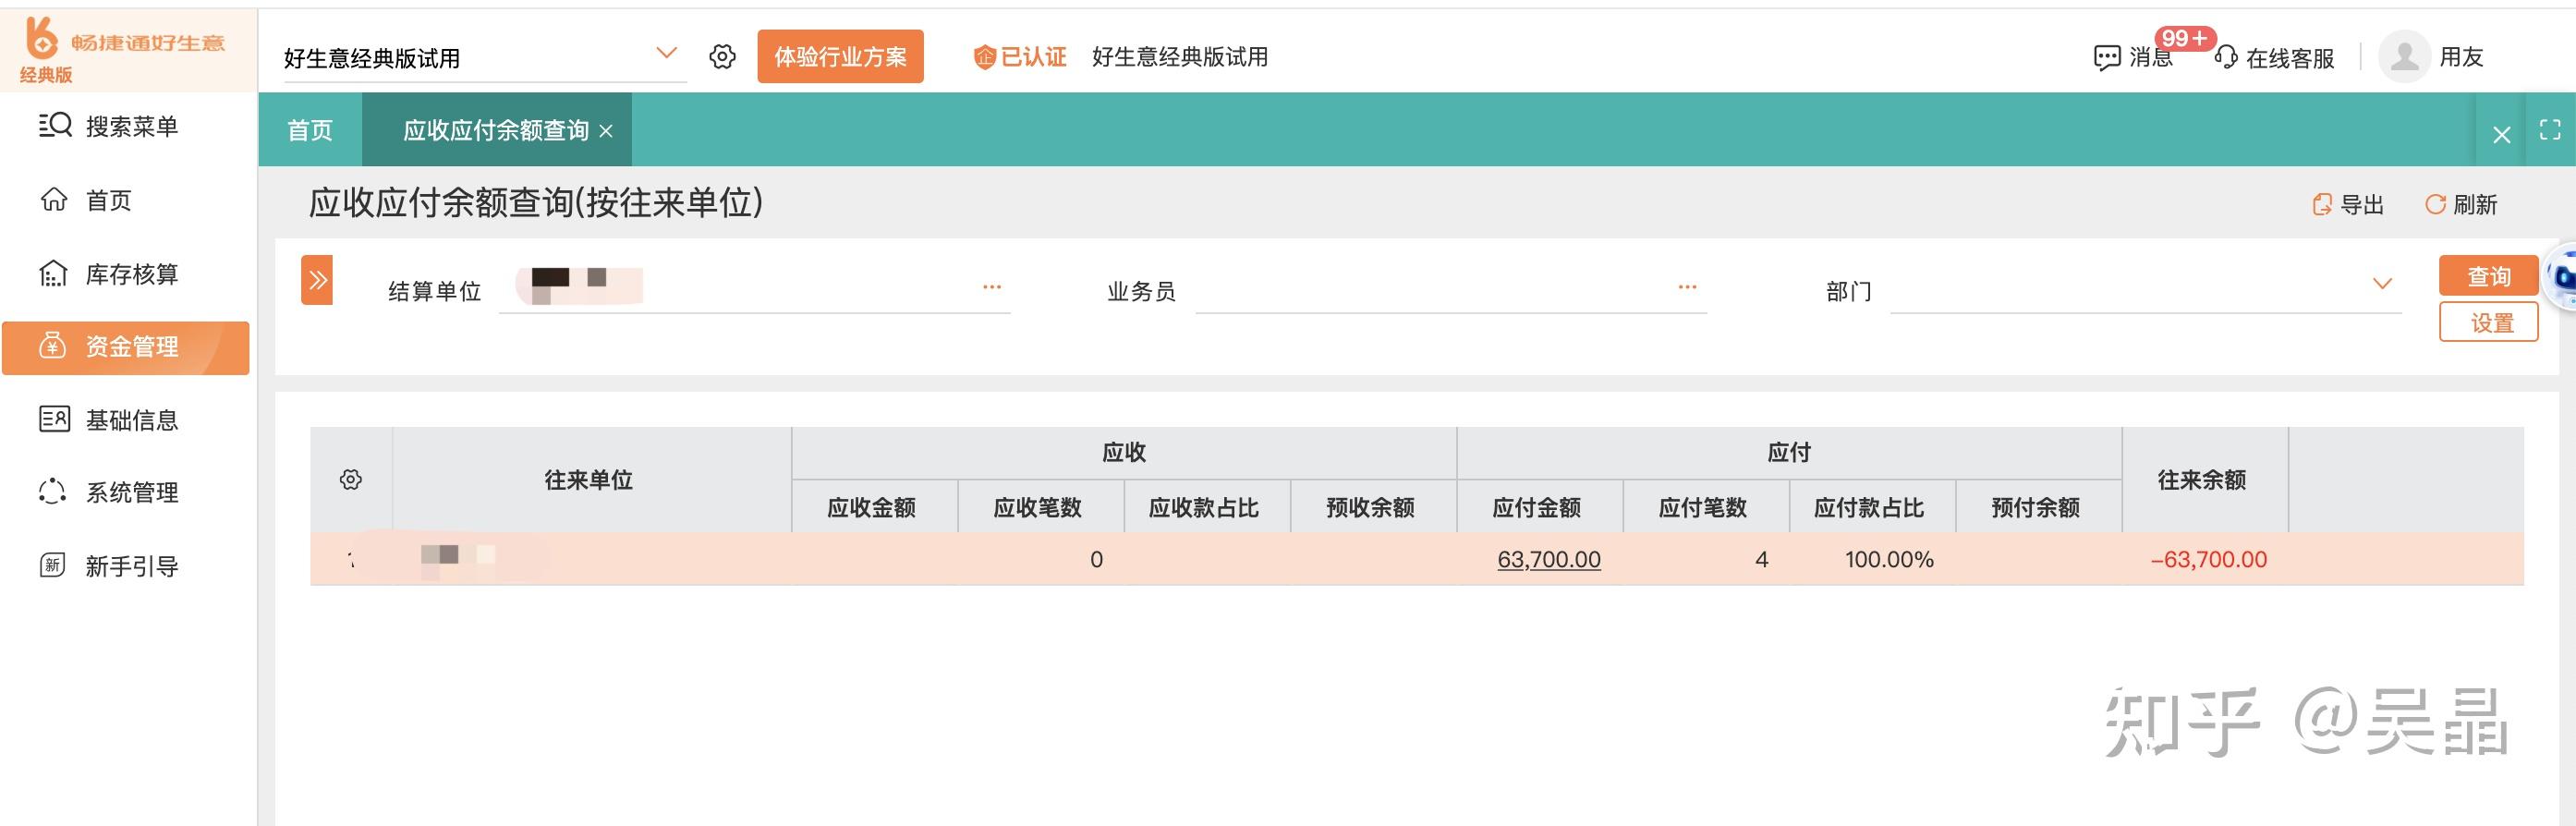
Task: Open the 库存核算 sidebar menu
Action: [109, 274]
